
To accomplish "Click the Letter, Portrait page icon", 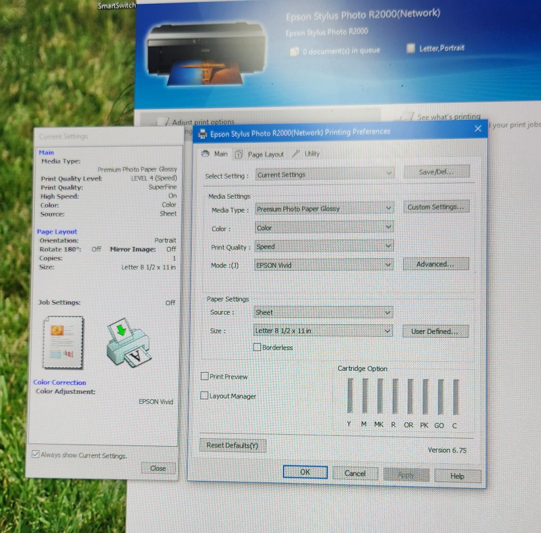I will pyautogui.click(x=411, y=49).
